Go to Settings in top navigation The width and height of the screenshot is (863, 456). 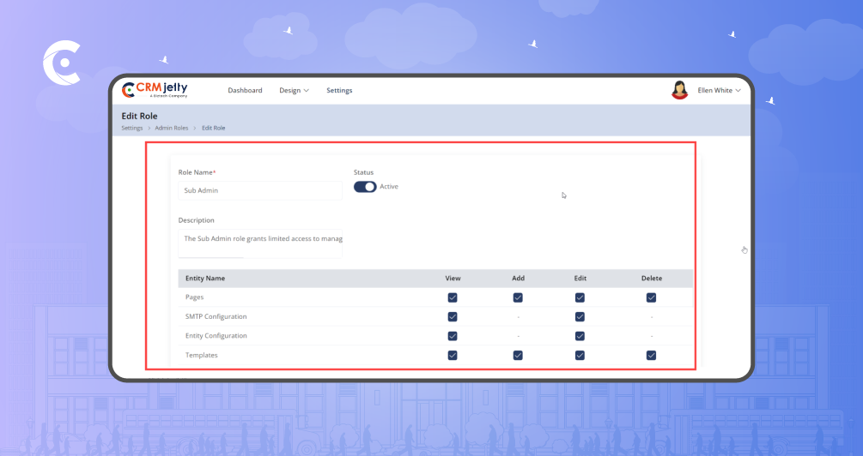point(339,90)
